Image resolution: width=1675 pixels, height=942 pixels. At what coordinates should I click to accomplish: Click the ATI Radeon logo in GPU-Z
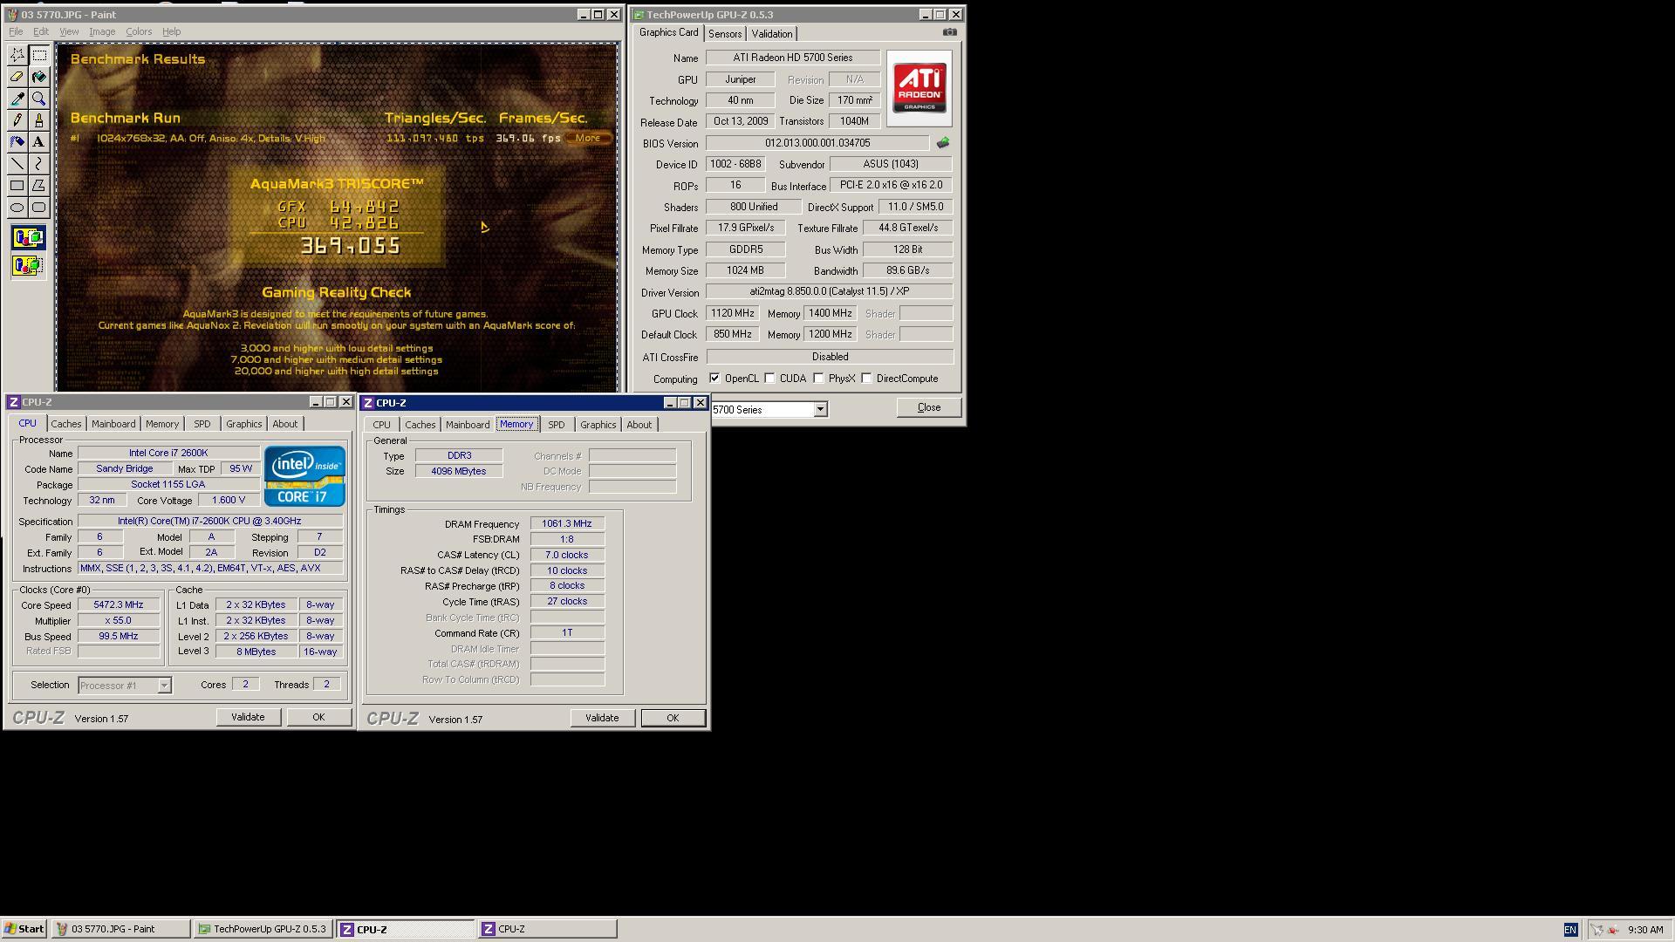[x=920, y=88]
